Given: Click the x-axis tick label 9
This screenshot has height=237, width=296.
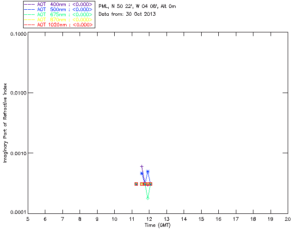Looking at the screenshot, I should click(97, 219).
